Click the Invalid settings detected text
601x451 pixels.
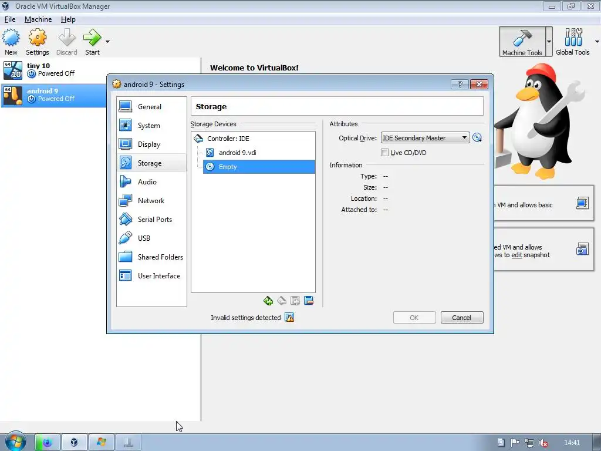click(x=246, y=318)
